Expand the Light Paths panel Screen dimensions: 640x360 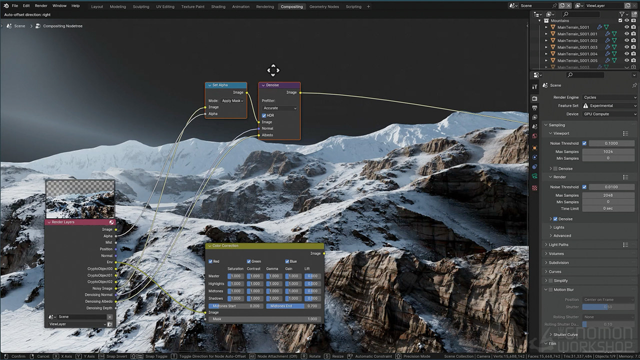coord(546,245)
